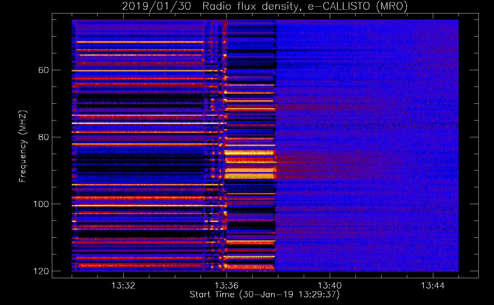Click the '80' frequency tick label
This screenshot has width=494, height=305.
pyautogui.click(x=44, y=137)
